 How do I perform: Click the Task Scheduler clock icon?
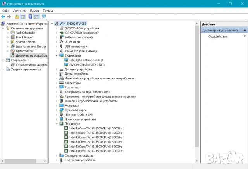pos(13,33)
